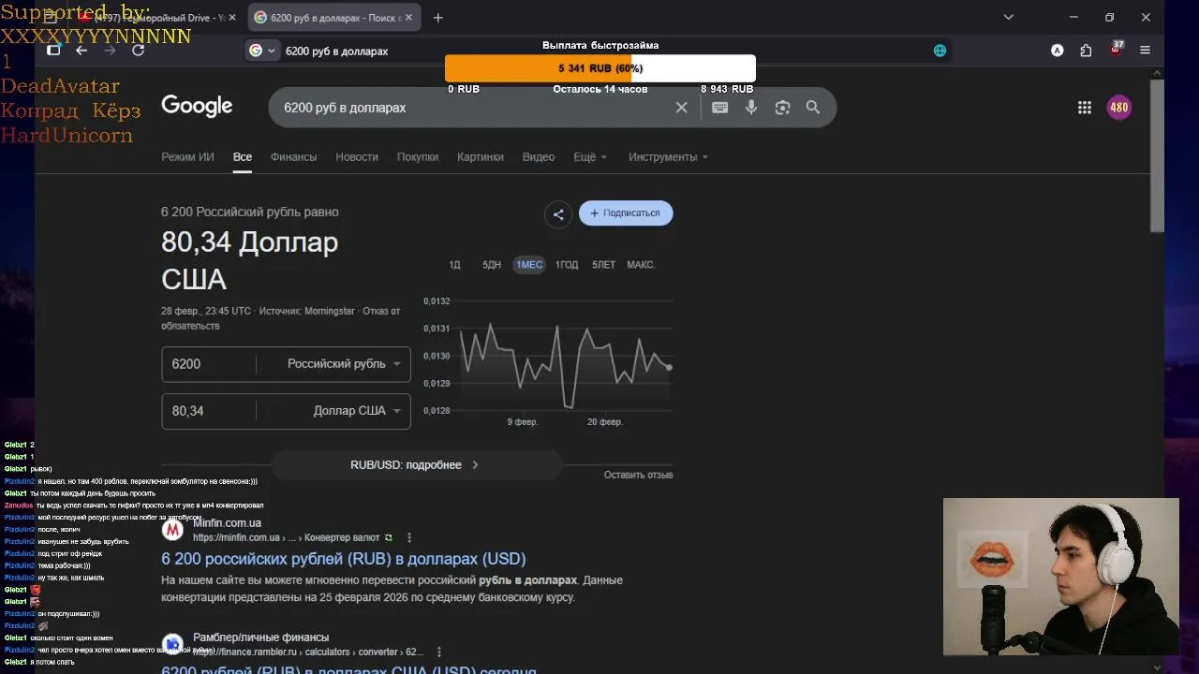The image size is (1199, 674).
Task: Select the 5ДН chart range
Action: [492, 265]
